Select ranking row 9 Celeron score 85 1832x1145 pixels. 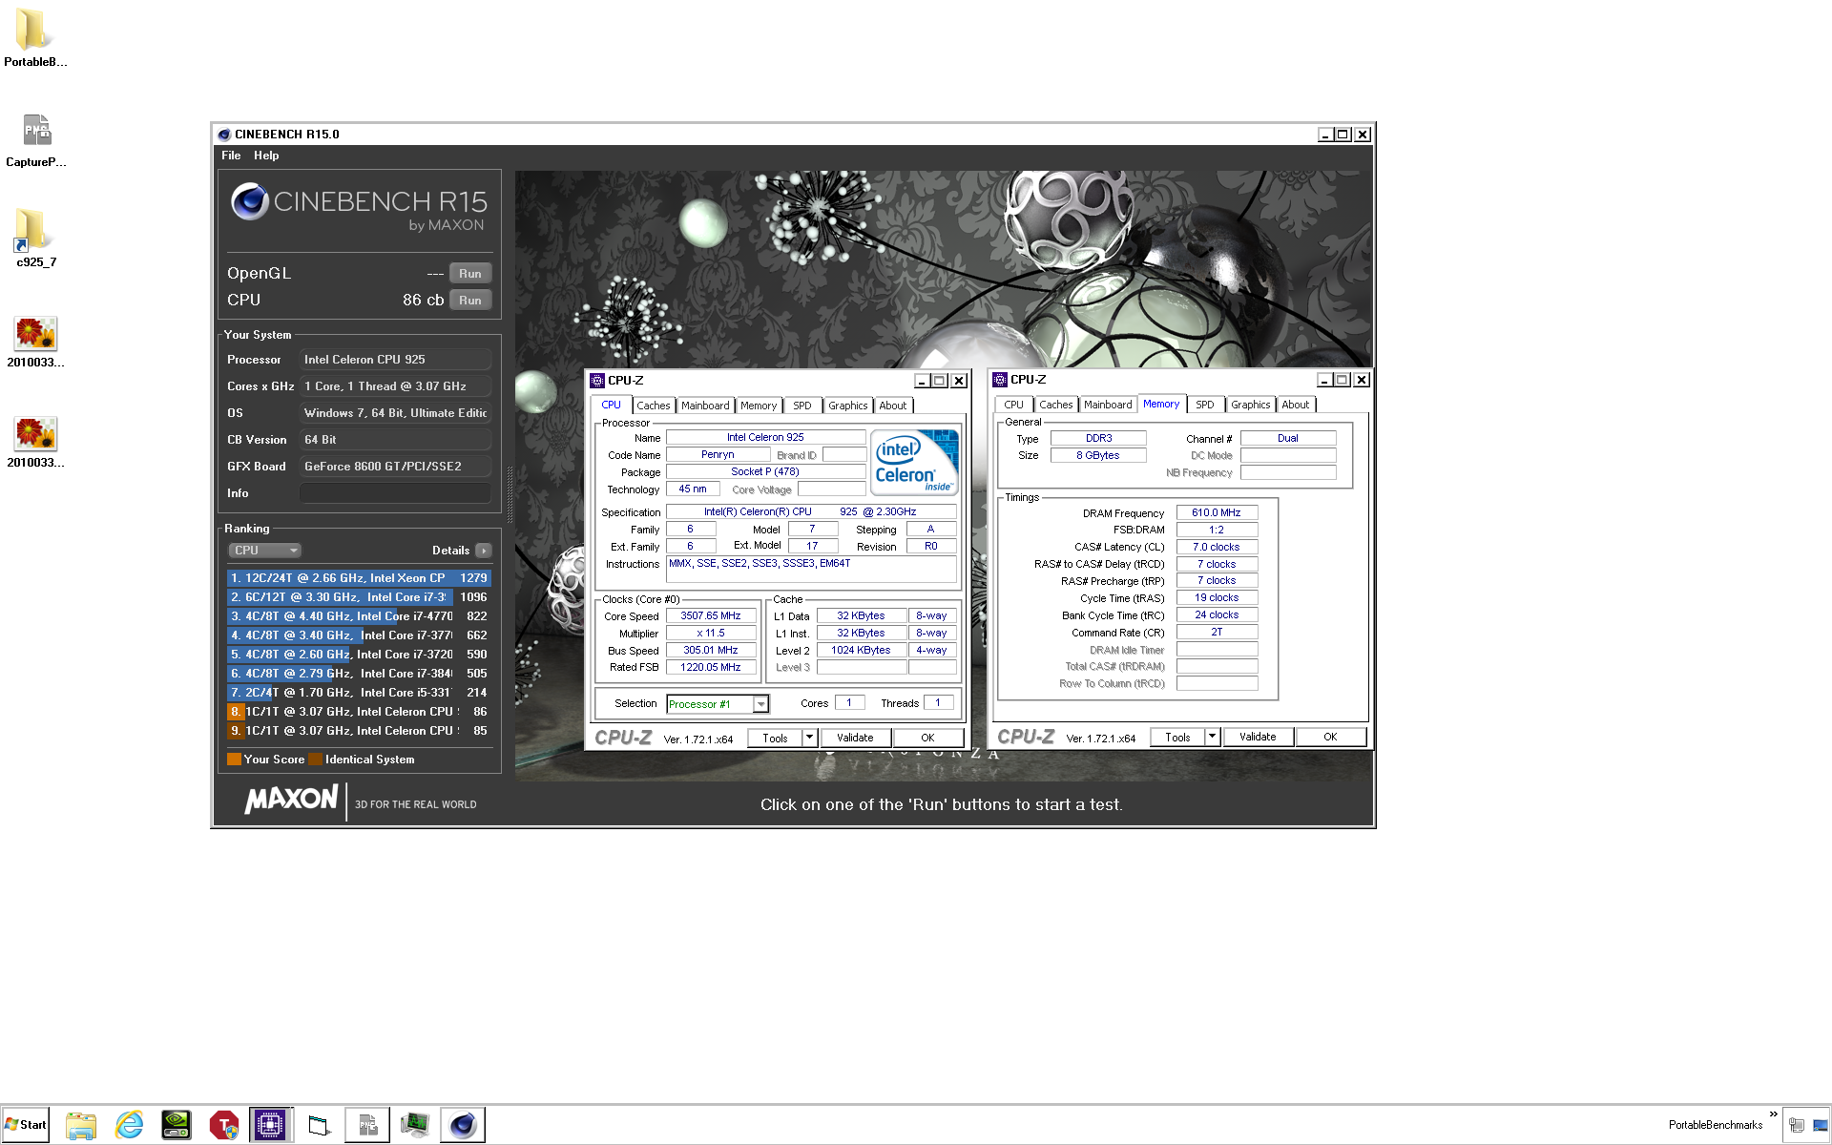tap(359, 731)
